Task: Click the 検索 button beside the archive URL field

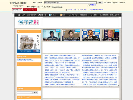Action: pos(100,3)
